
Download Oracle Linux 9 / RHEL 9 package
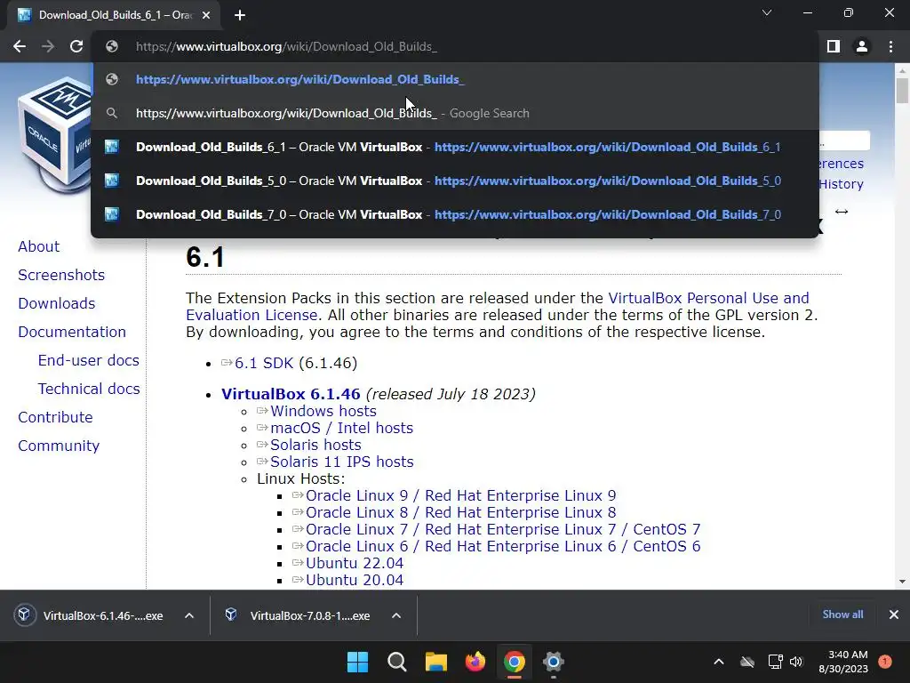pyautogui.click(x=461, y=495)
